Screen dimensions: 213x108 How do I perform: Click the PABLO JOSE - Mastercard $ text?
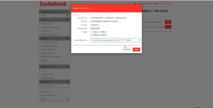[152, 22]
